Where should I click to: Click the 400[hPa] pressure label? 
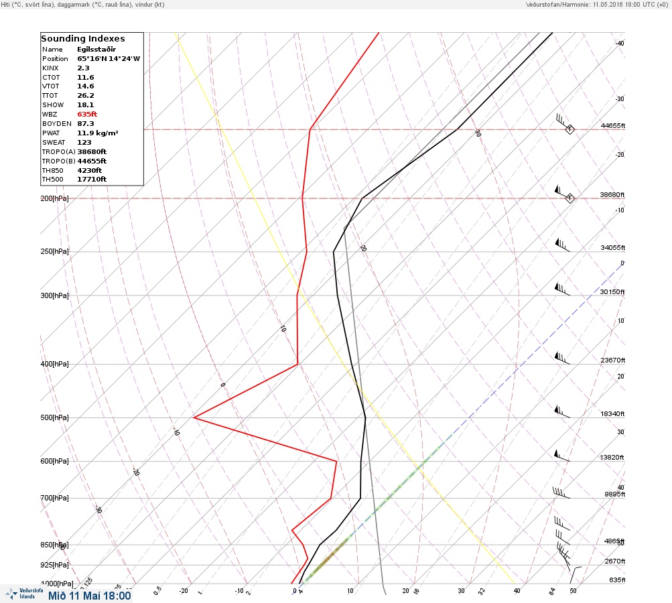click(x=54, y=364)
